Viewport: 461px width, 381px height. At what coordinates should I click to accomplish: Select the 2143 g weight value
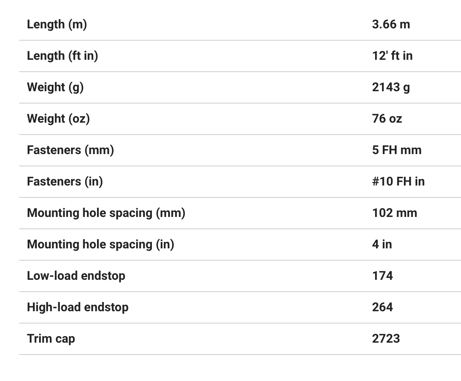[391, 87]
